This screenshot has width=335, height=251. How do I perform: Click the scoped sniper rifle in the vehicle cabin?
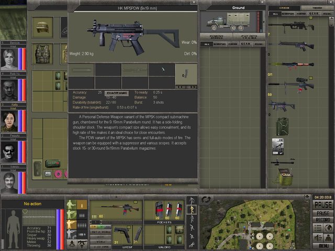point(291,27)
